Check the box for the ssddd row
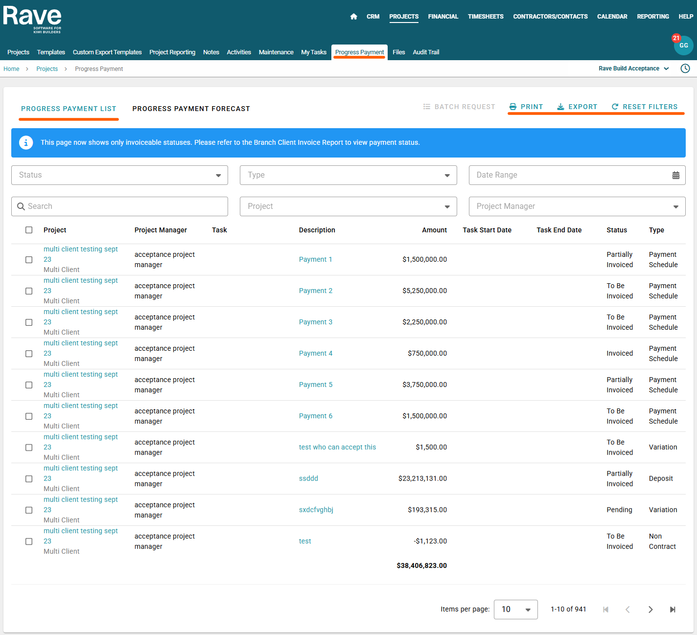Image resolution: width=697 pixels, height=635 pixels. tap(29, 479)
